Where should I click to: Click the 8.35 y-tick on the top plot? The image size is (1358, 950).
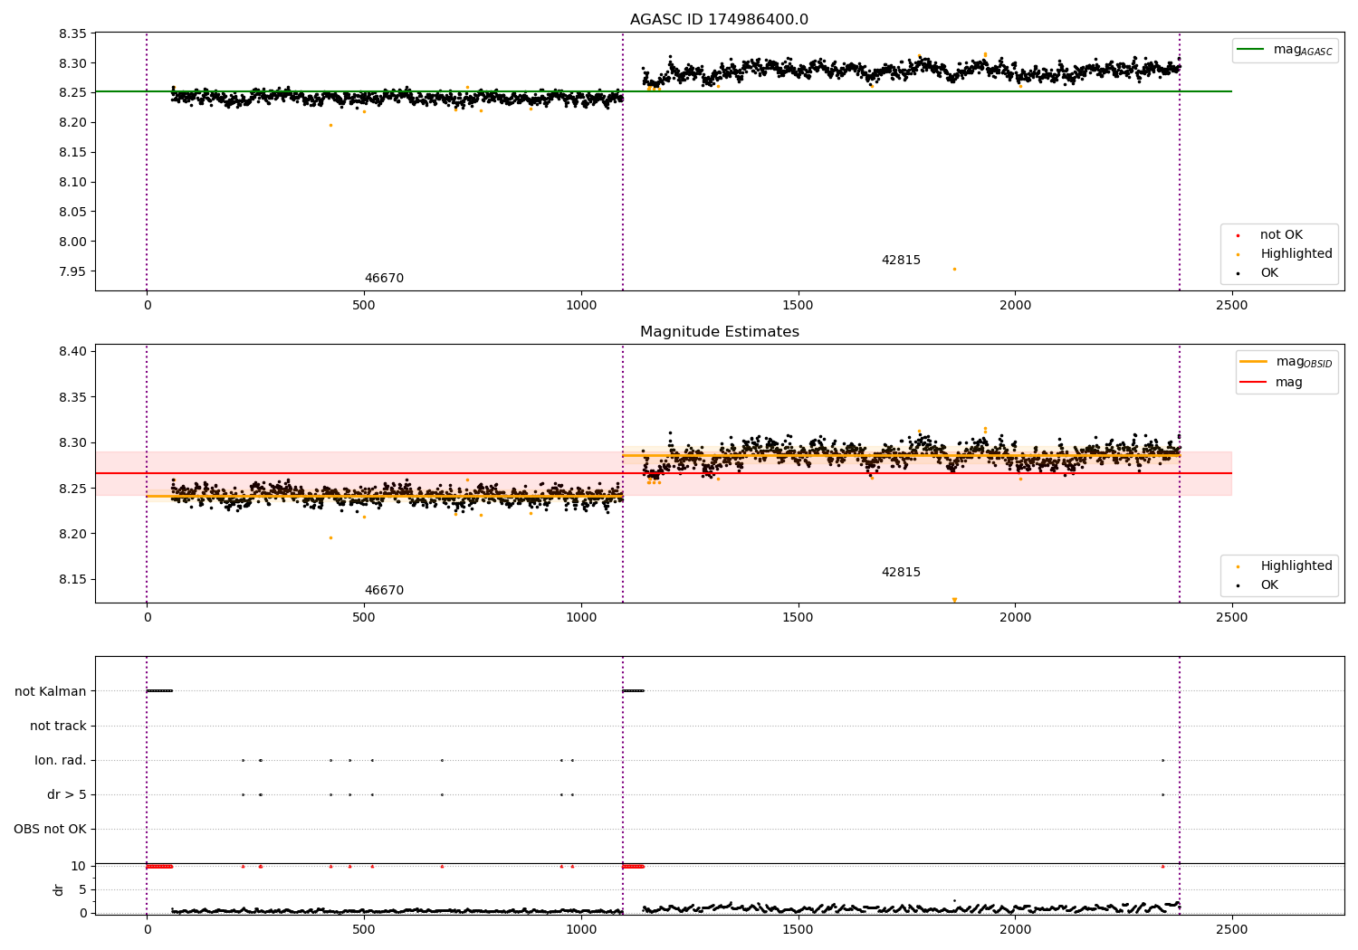pos(72,33)
